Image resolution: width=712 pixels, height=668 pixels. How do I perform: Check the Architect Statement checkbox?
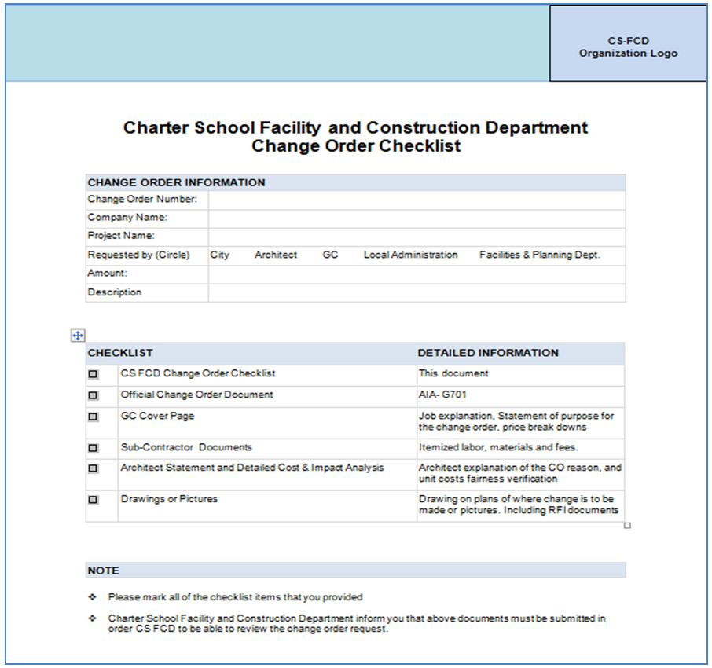pos(94,469)
